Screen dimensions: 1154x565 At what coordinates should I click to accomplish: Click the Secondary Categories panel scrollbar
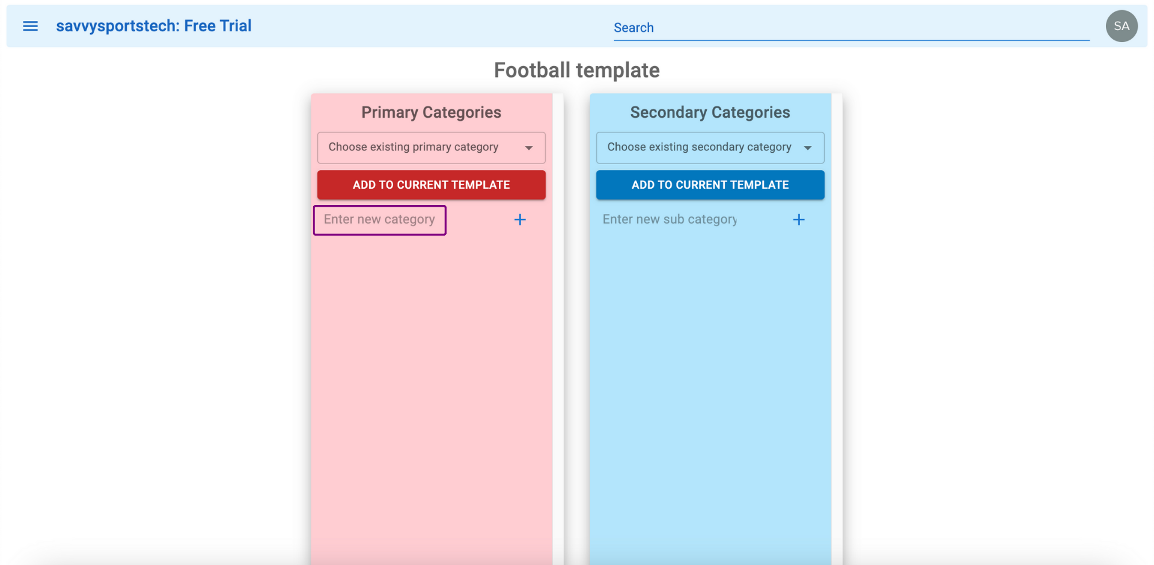click(837, 329)
